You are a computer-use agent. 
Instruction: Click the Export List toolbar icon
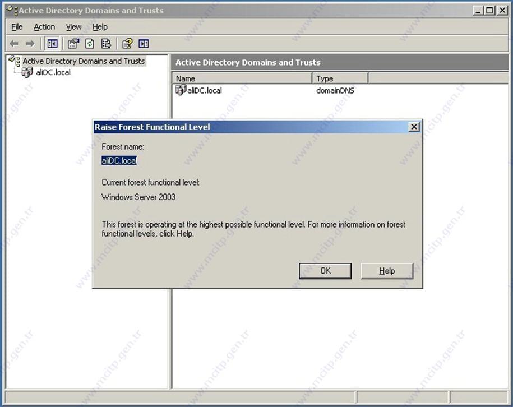click(106, 44)
